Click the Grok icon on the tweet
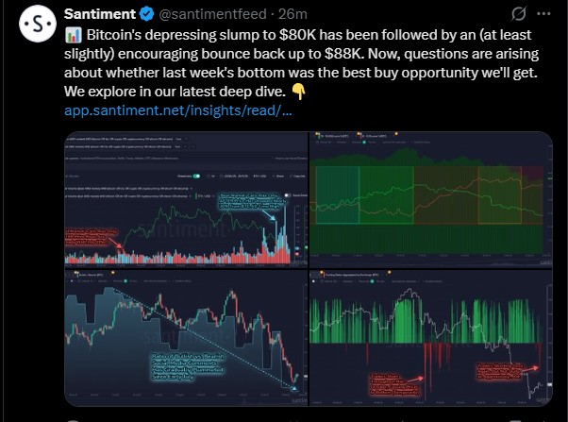Image resolution: width=568 pixels, height=422 pixels. click(x=518, y=16)
